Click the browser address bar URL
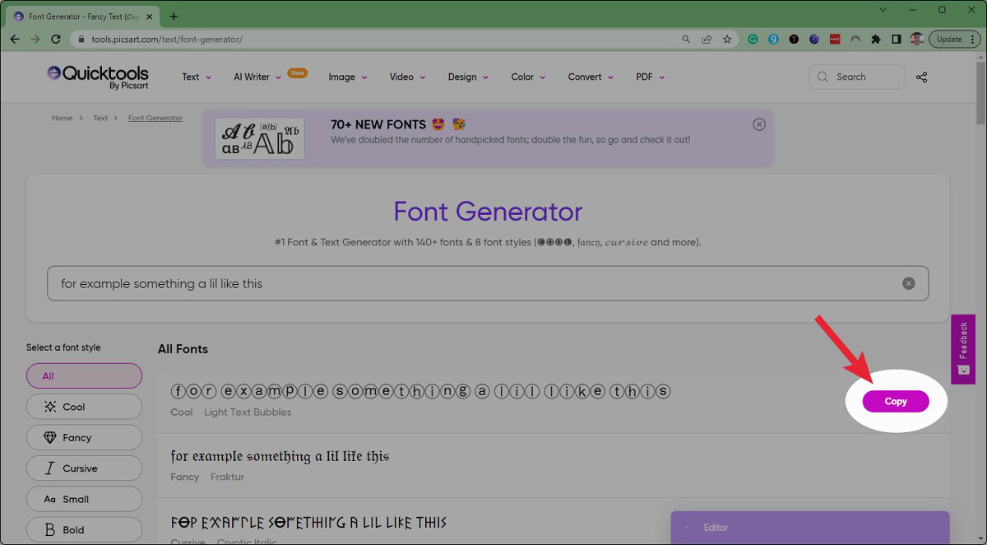Viewport: 987px width, 545px height. 167,39
